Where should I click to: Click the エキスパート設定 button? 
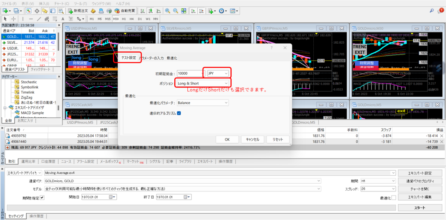(420, 173)
